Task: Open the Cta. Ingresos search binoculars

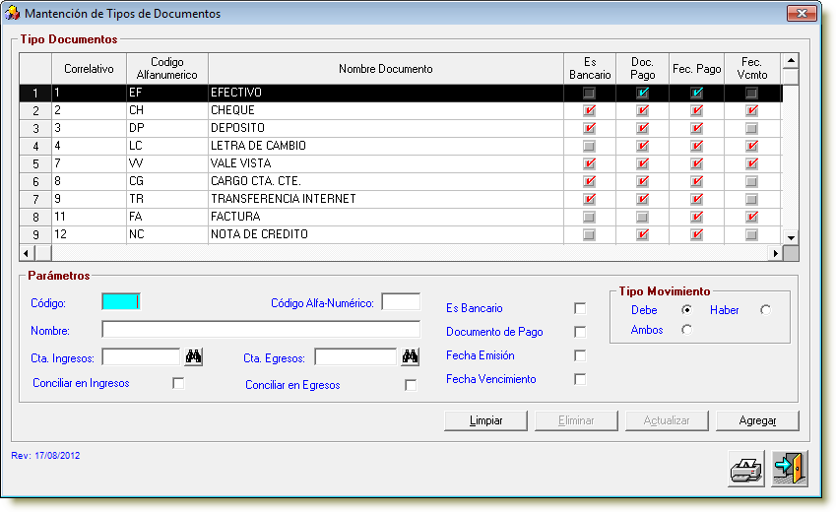Action: [193, 356]
